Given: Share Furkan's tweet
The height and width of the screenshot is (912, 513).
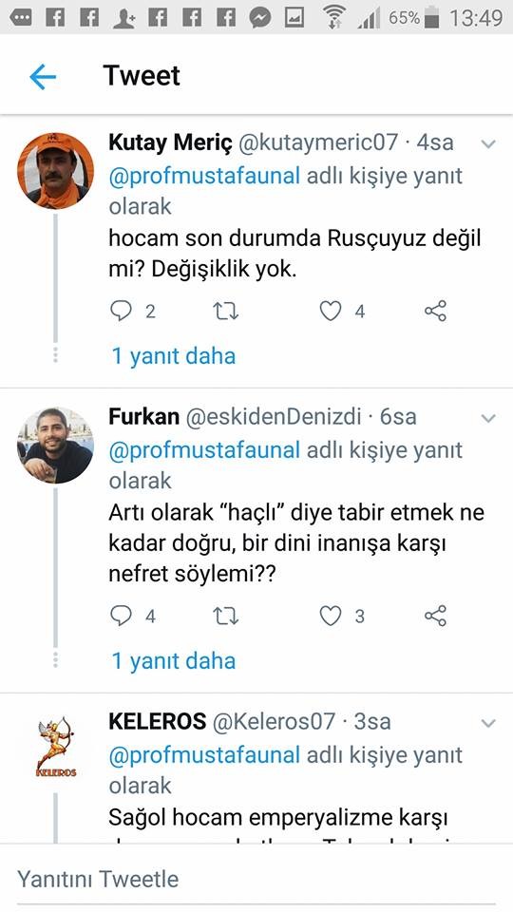Looking at the screenshot, I should pyautogui.click(x=435, y=616).
